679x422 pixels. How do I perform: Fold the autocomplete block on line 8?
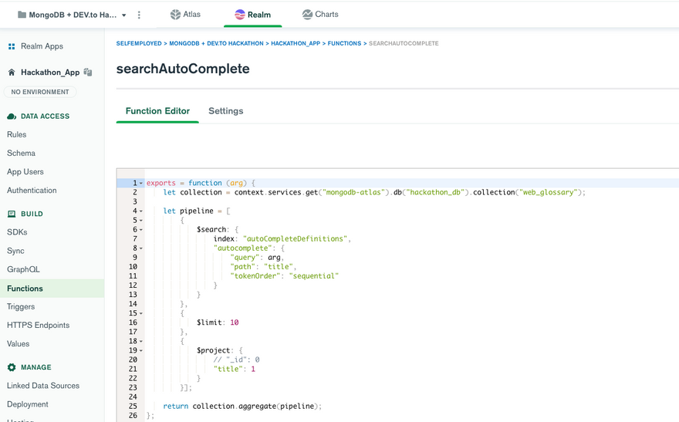tap(141, 248)
